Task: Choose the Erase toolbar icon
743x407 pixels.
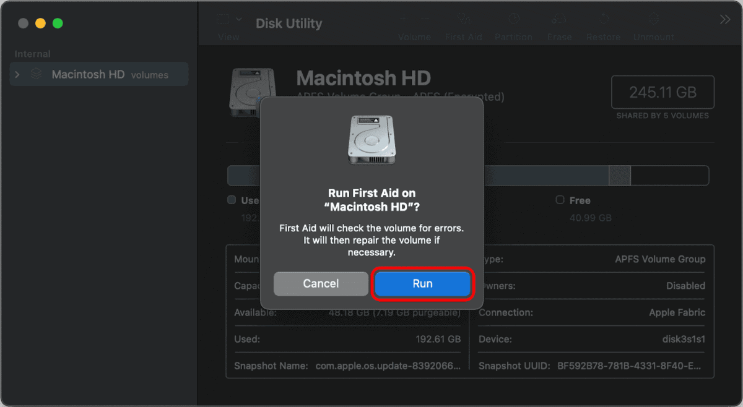Action: [559, 19]
